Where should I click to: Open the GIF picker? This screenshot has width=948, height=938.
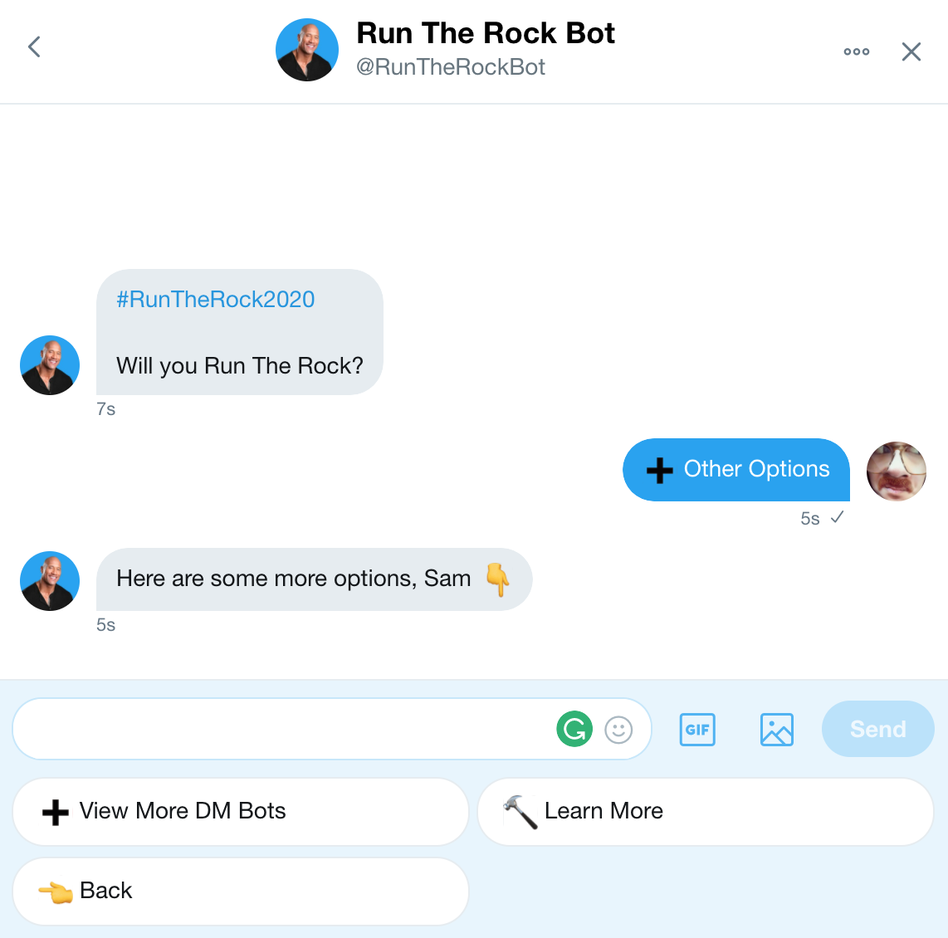point(696,729)
